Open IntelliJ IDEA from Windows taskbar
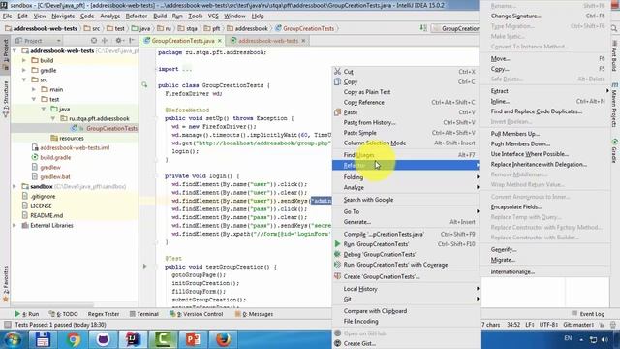This screenshot has height=349, width=620. pos(134,339)
